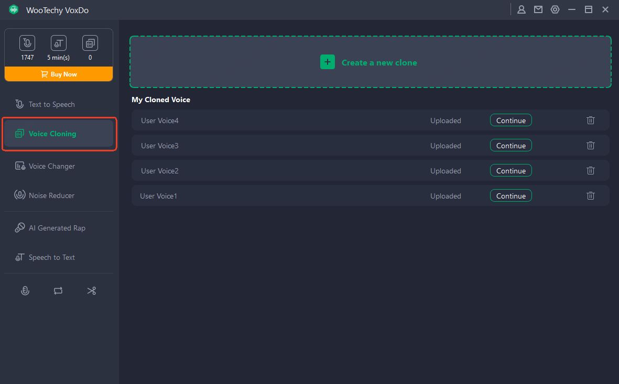Continue cloning User Voice1
Image resolution: width=619 pixels, height=384 pixels.
(x=511, y=196)
